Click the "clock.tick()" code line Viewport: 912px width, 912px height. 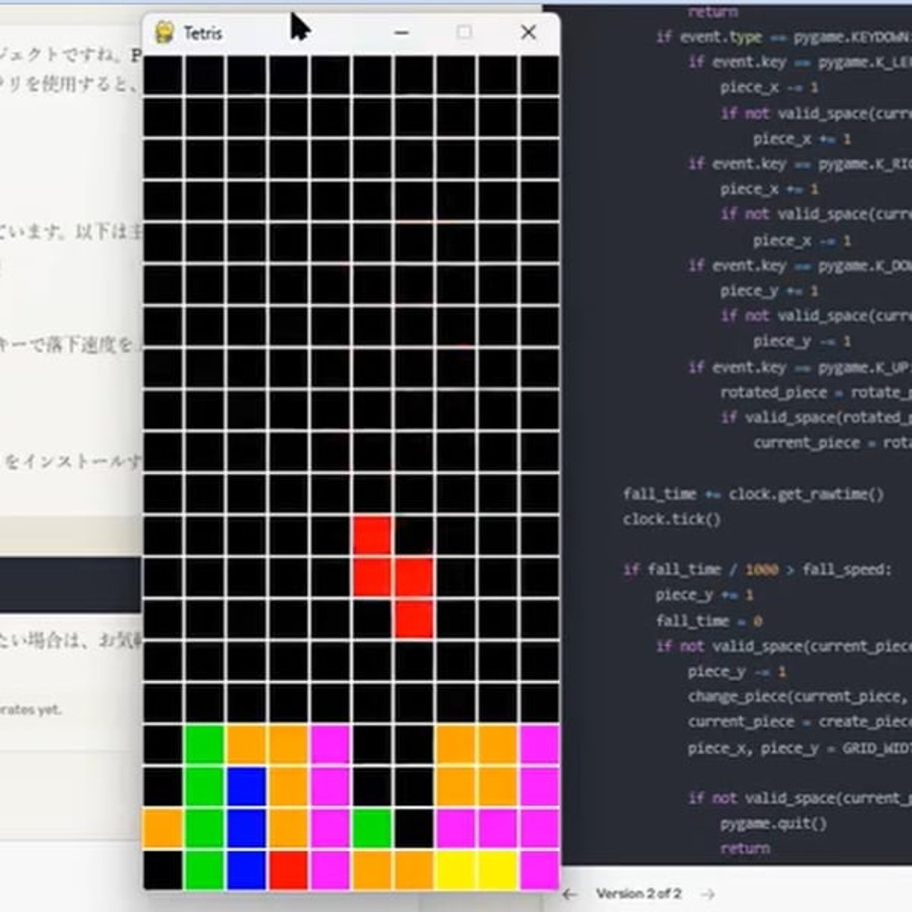pos(672,519)
